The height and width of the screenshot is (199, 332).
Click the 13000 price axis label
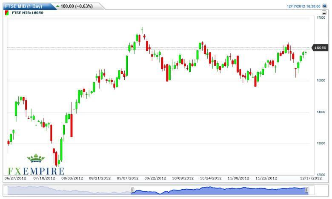(x=320, y=143)
